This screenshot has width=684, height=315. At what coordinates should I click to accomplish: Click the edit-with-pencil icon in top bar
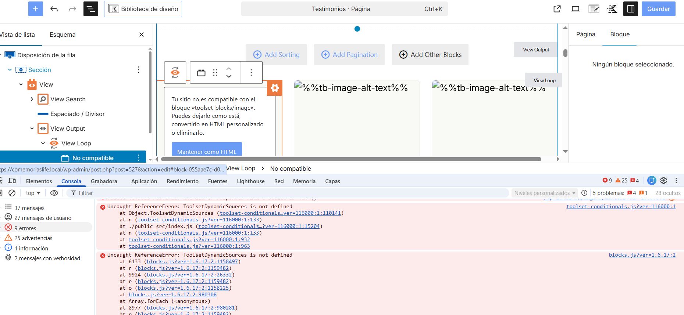coord(594,9)
